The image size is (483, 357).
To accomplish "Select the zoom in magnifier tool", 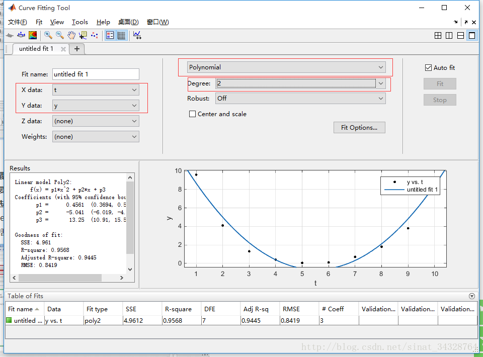I will coord(48,35).
